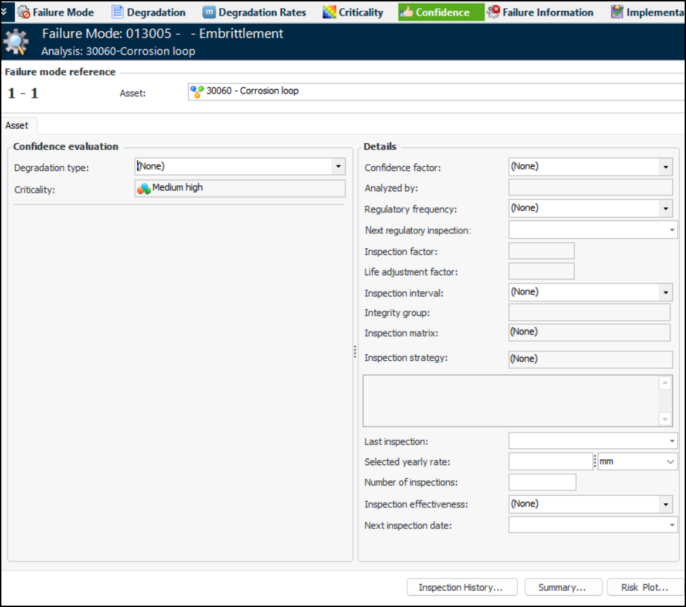Screen dimensions: 686x607
Task: Click the Criticality matrix icon
Action: [x=329, y=12]
